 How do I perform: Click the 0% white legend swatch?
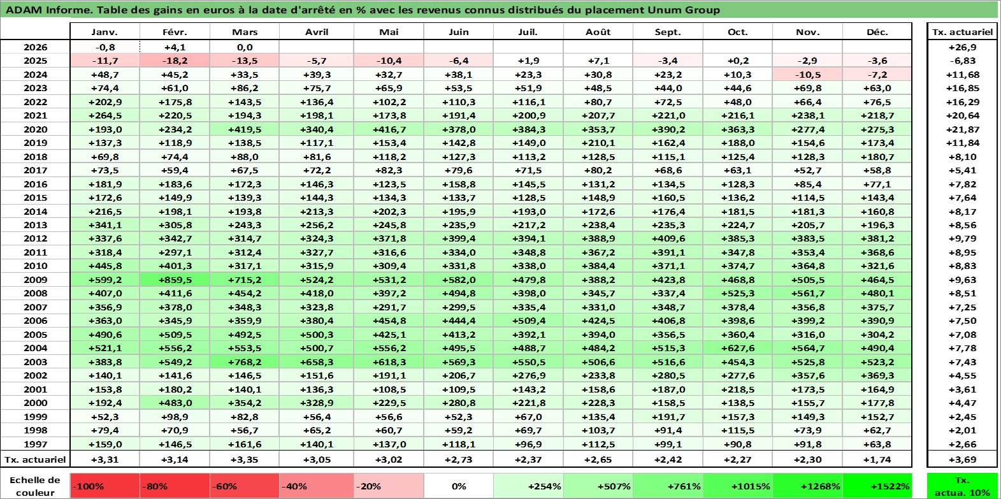pyautogui.click(x=459, y=486)
